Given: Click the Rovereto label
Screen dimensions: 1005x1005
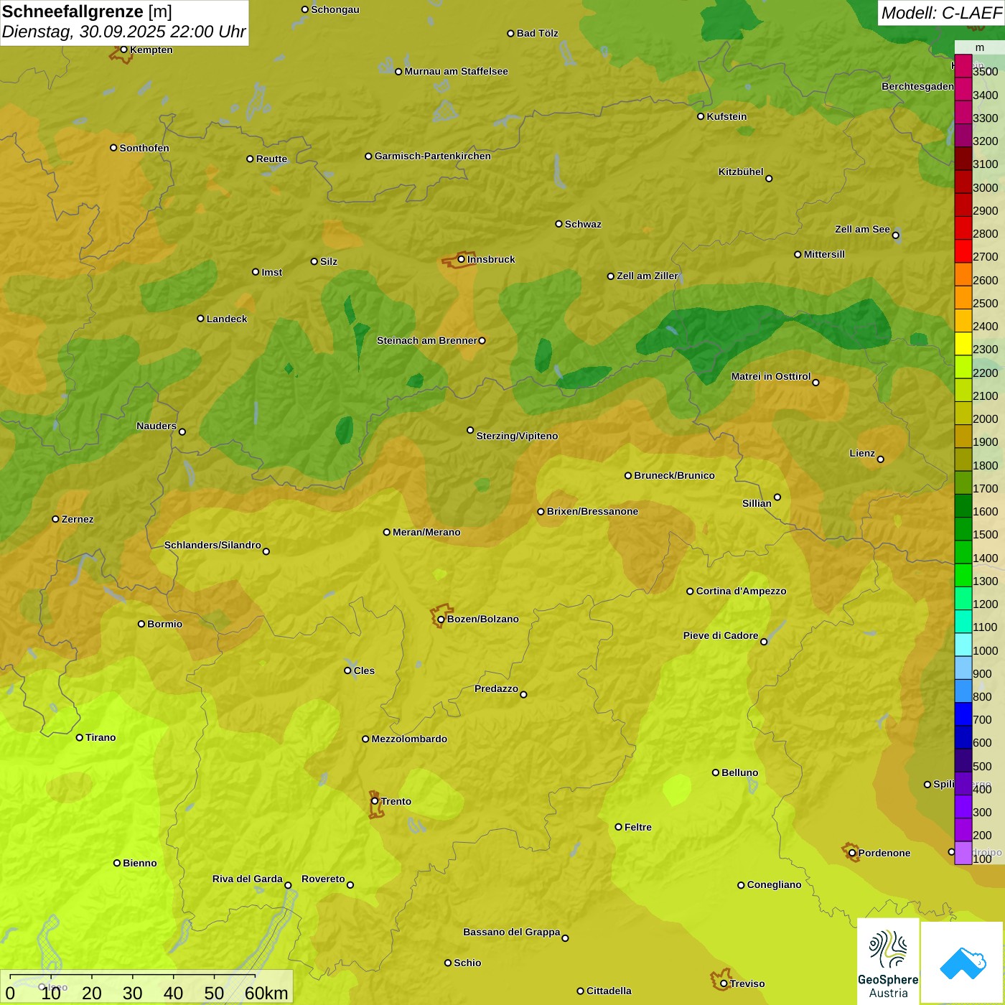Looking at the screenshot, I should pos(323,879).
